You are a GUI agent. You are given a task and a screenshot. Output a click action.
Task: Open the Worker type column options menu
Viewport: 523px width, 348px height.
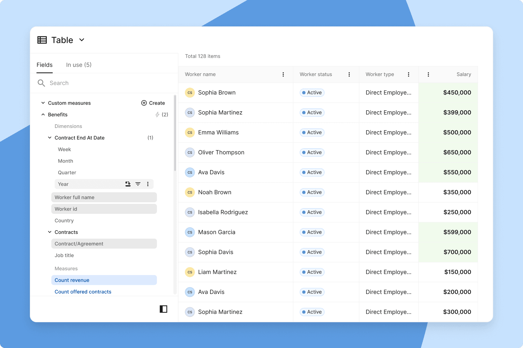coord(408,74)
